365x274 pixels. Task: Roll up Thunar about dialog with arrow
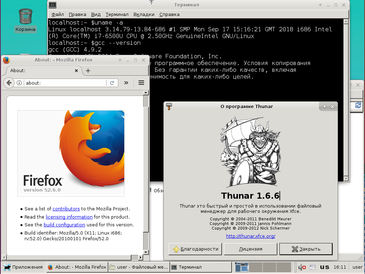(325, 107)
